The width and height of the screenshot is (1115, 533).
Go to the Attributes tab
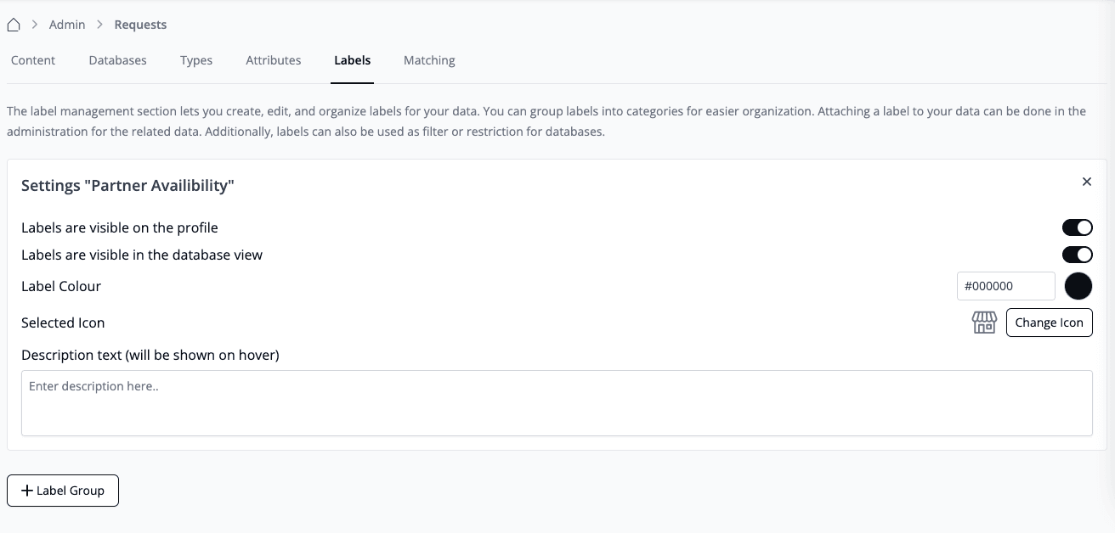274,60
